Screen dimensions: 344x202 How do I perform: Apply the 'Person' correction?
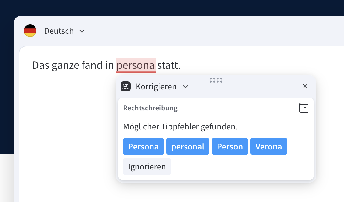coord(230,146)
